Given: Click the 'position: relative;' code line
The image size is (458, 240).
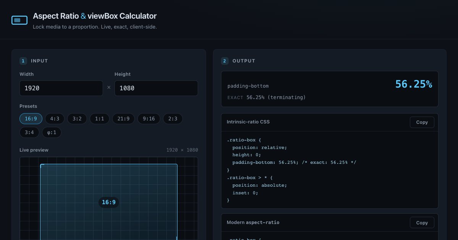Looking at the screenshot, I should (x=260, y=147).
